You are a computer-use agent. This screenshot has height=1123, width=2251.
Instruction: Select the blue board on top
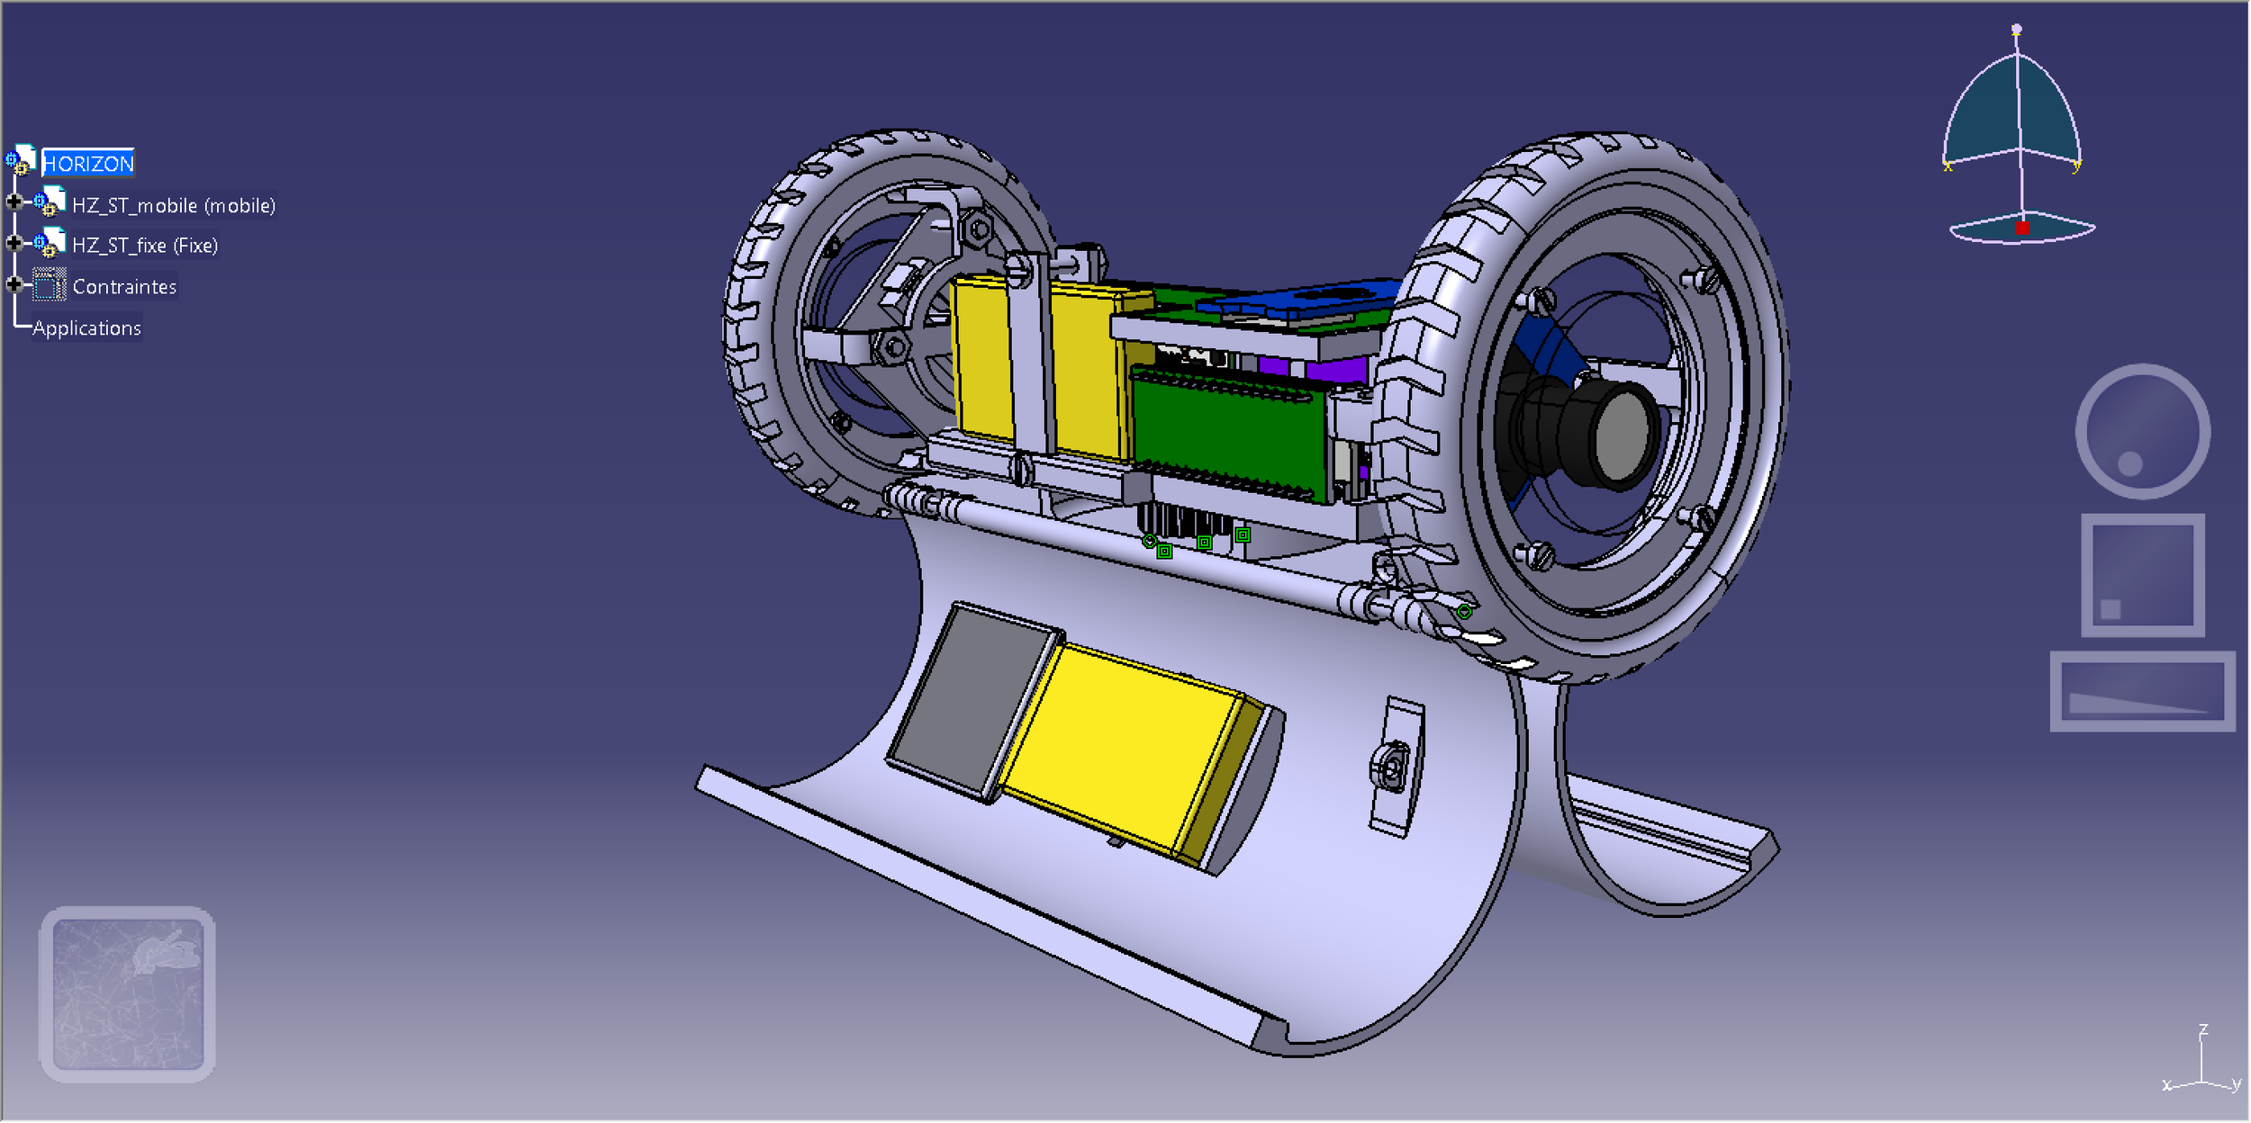click(1297, 301)
